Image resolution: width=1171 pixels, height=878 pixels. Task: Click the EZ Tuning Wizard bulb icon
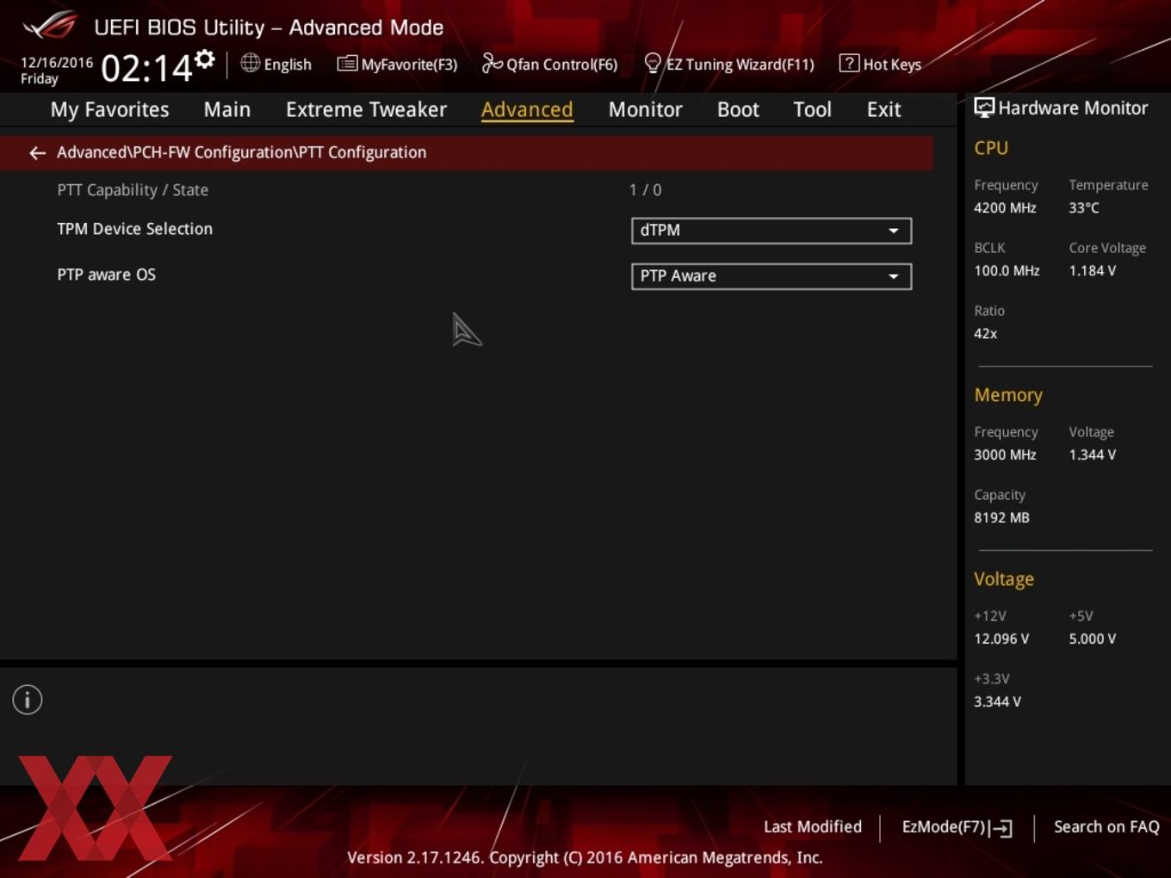tap(653, 63)
